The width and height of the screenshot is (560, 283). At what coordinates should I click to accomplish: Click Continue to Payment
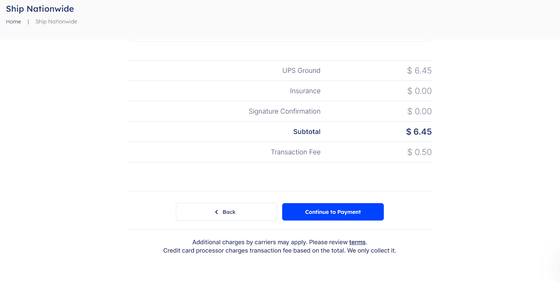pyautogui.click(x=333, y=212)
